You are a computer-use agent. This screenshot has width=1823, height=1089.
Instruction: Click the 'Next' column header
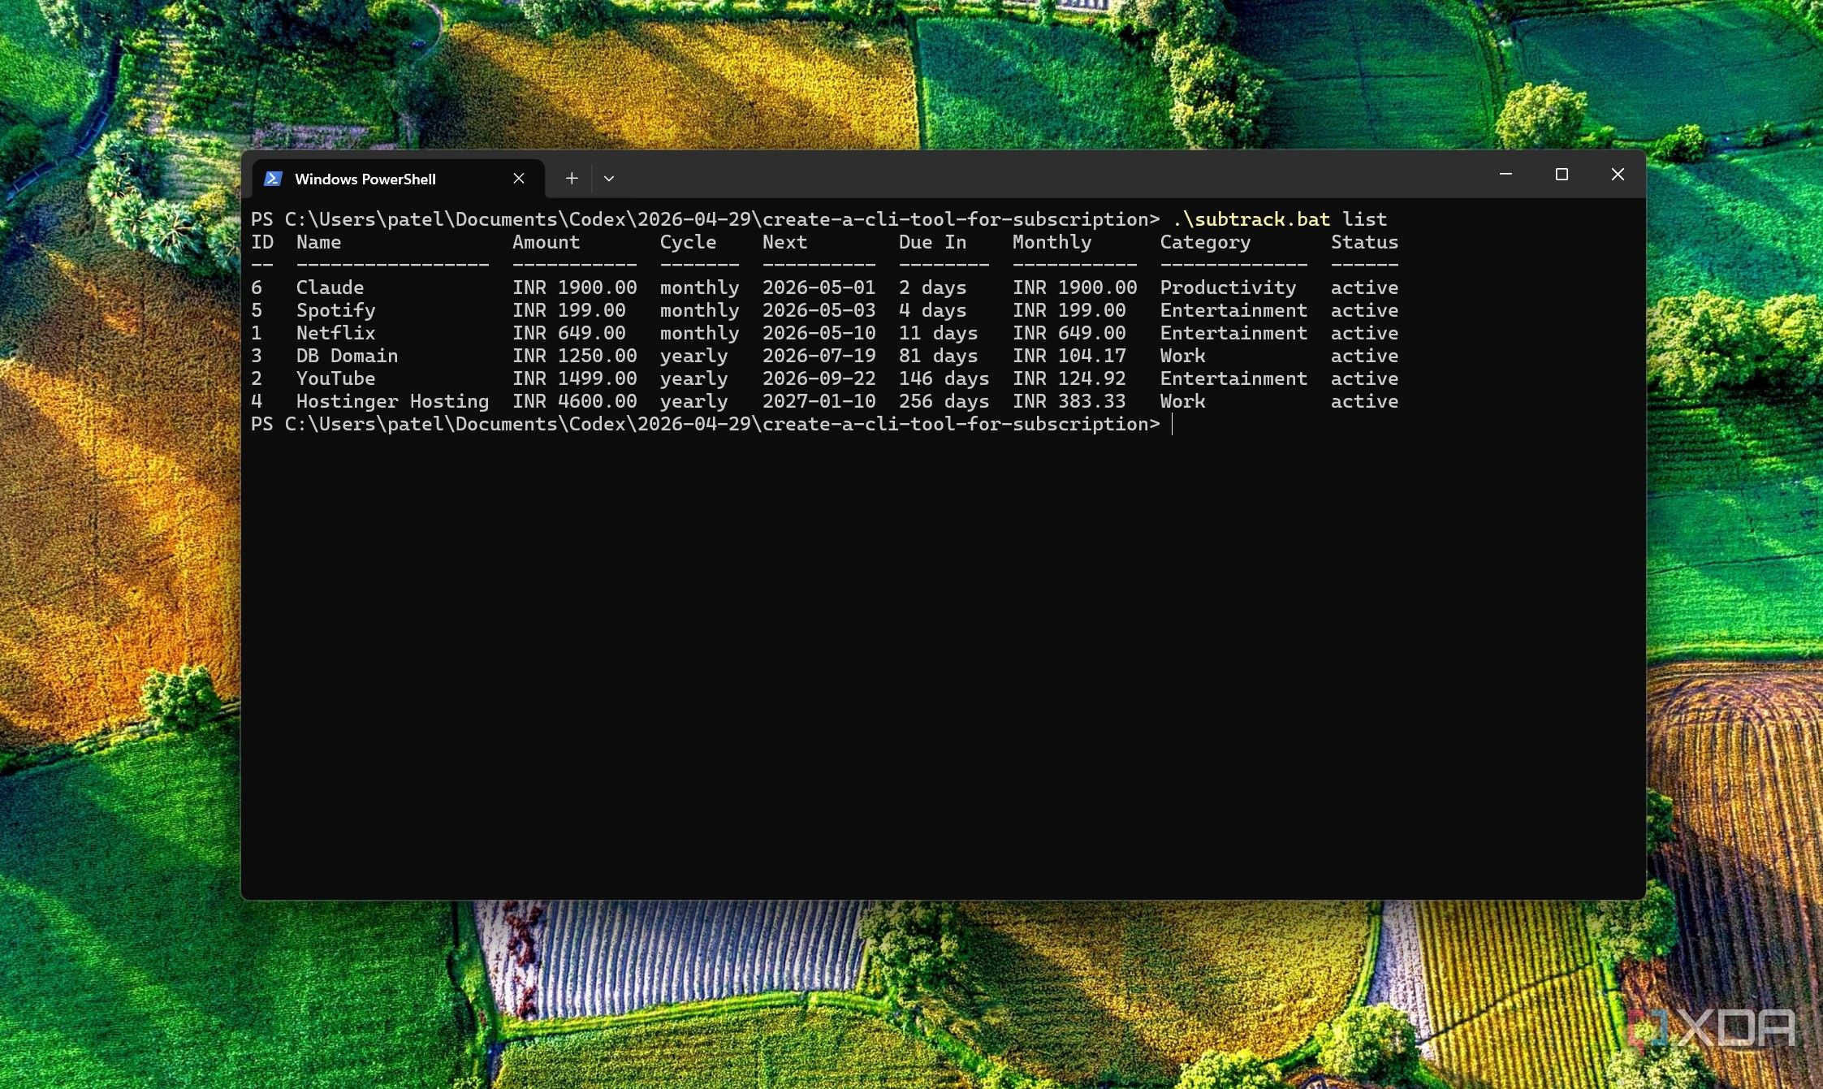pyautogui.click(x=784, y=242)
